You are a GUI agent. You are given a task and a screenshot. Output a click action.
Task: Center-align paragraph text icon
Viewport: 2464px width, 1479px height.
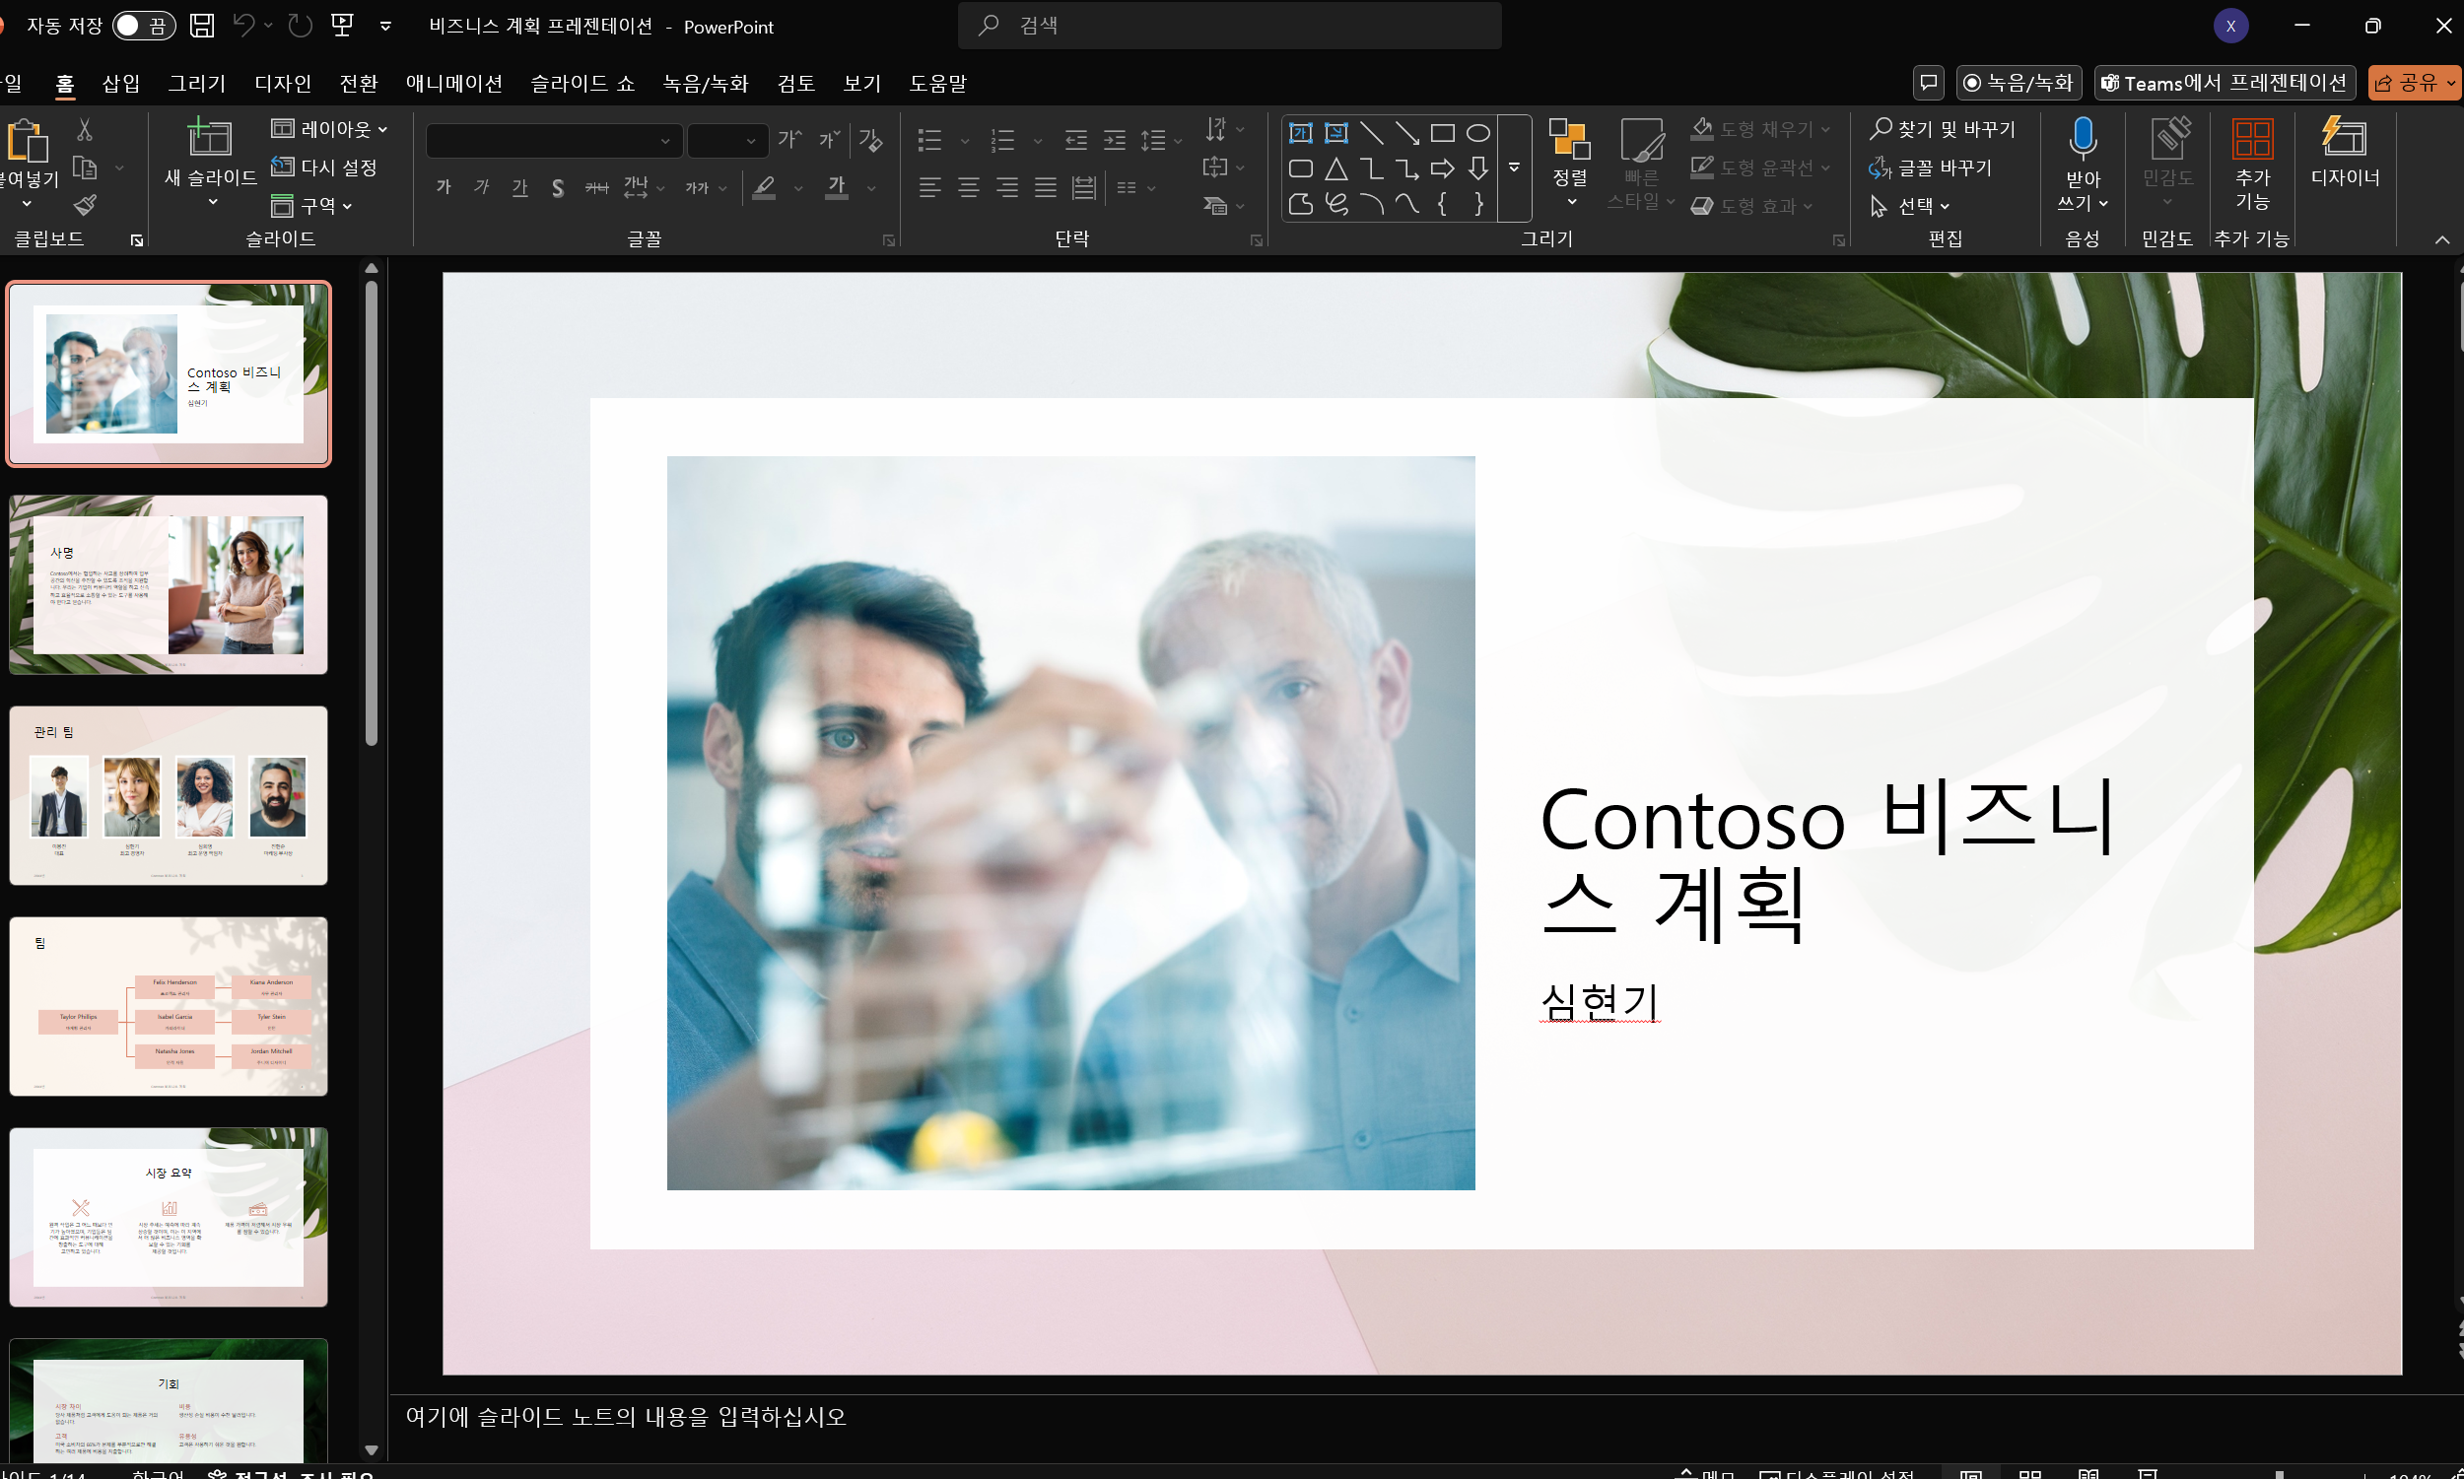point(968,187)
